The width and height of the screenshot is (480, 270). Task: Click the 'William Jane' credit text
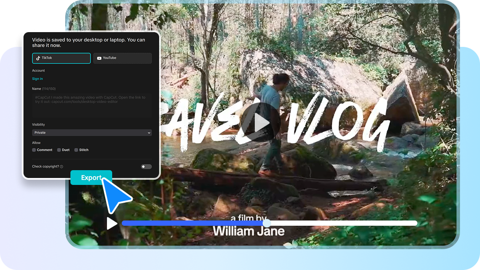coord(249,231)
